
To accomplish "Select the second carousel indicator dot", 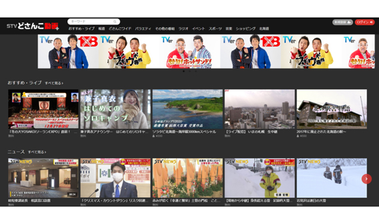I will click(189, 71).
